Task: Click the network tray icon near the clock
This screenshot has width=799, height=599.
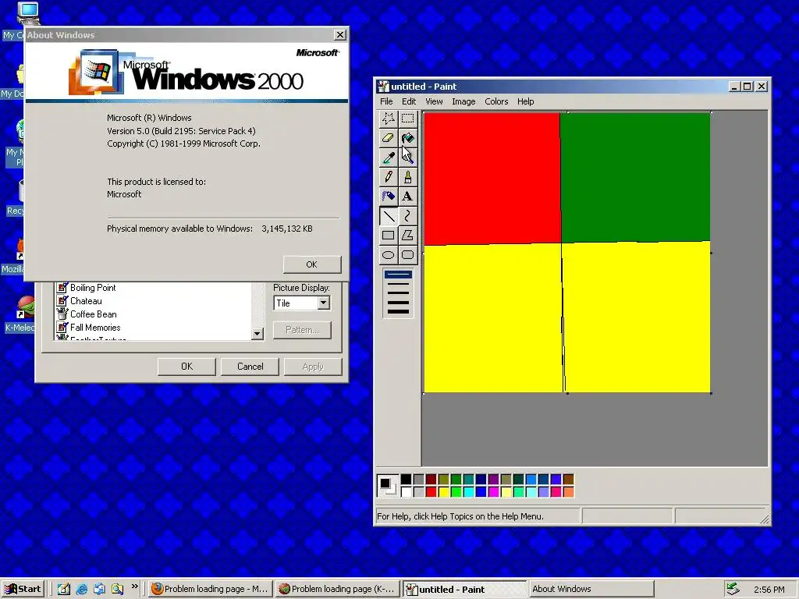Action: [733, 589]
